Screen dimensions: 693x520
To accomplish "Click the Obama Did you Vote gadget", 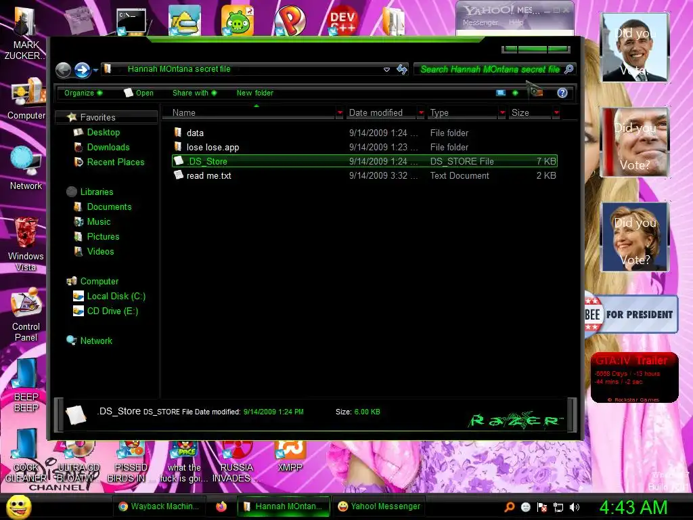I will [x=635, y=47].
